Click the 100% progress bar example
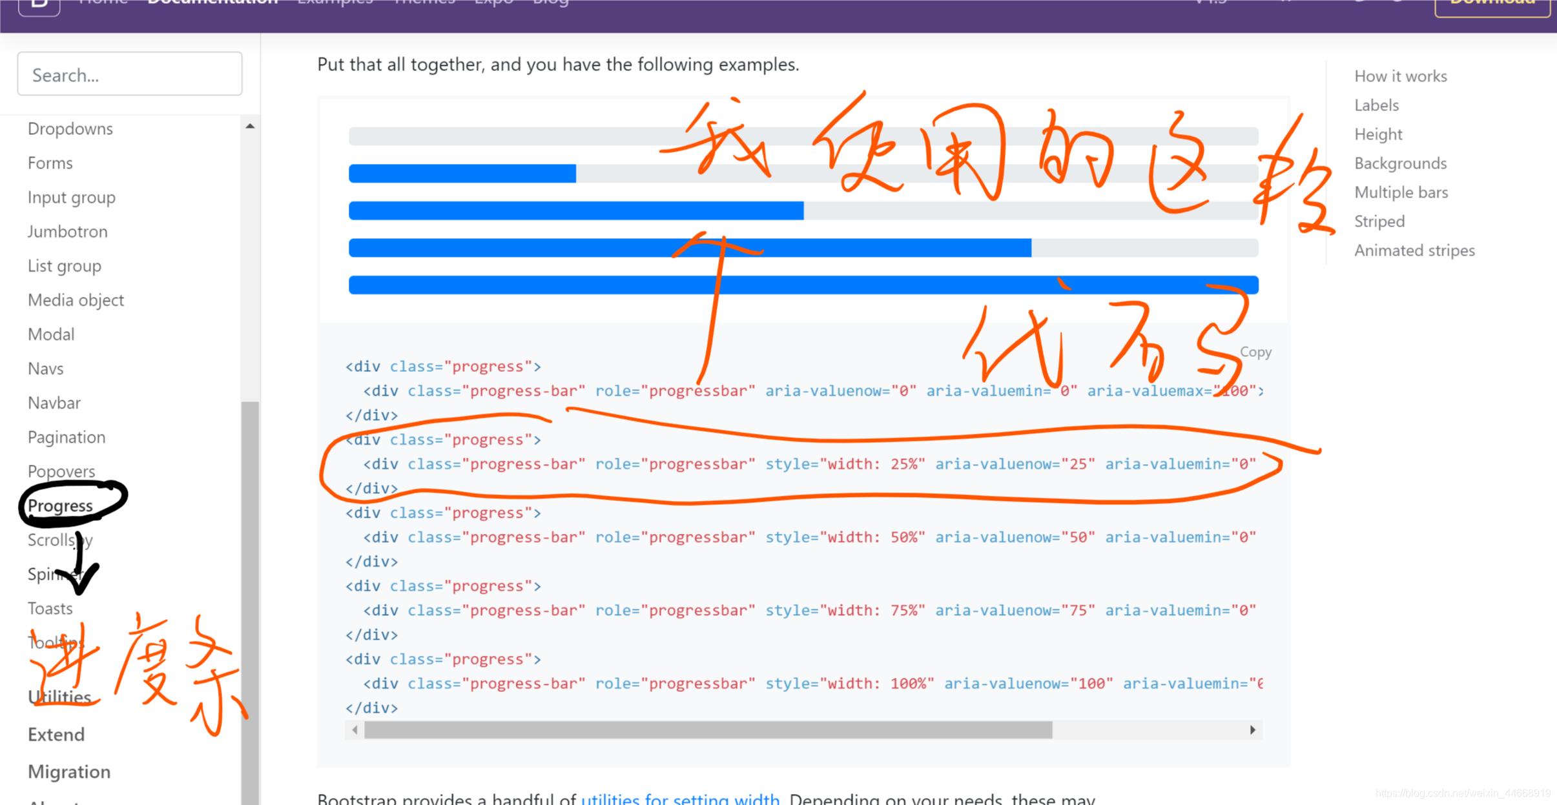The width and height of the screenshot is (1557, 805). pyautogui.click(x=803, y=285)
